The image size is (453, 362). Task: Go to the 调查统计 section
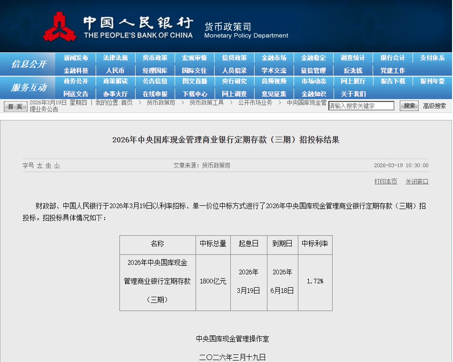pos(353,58)
